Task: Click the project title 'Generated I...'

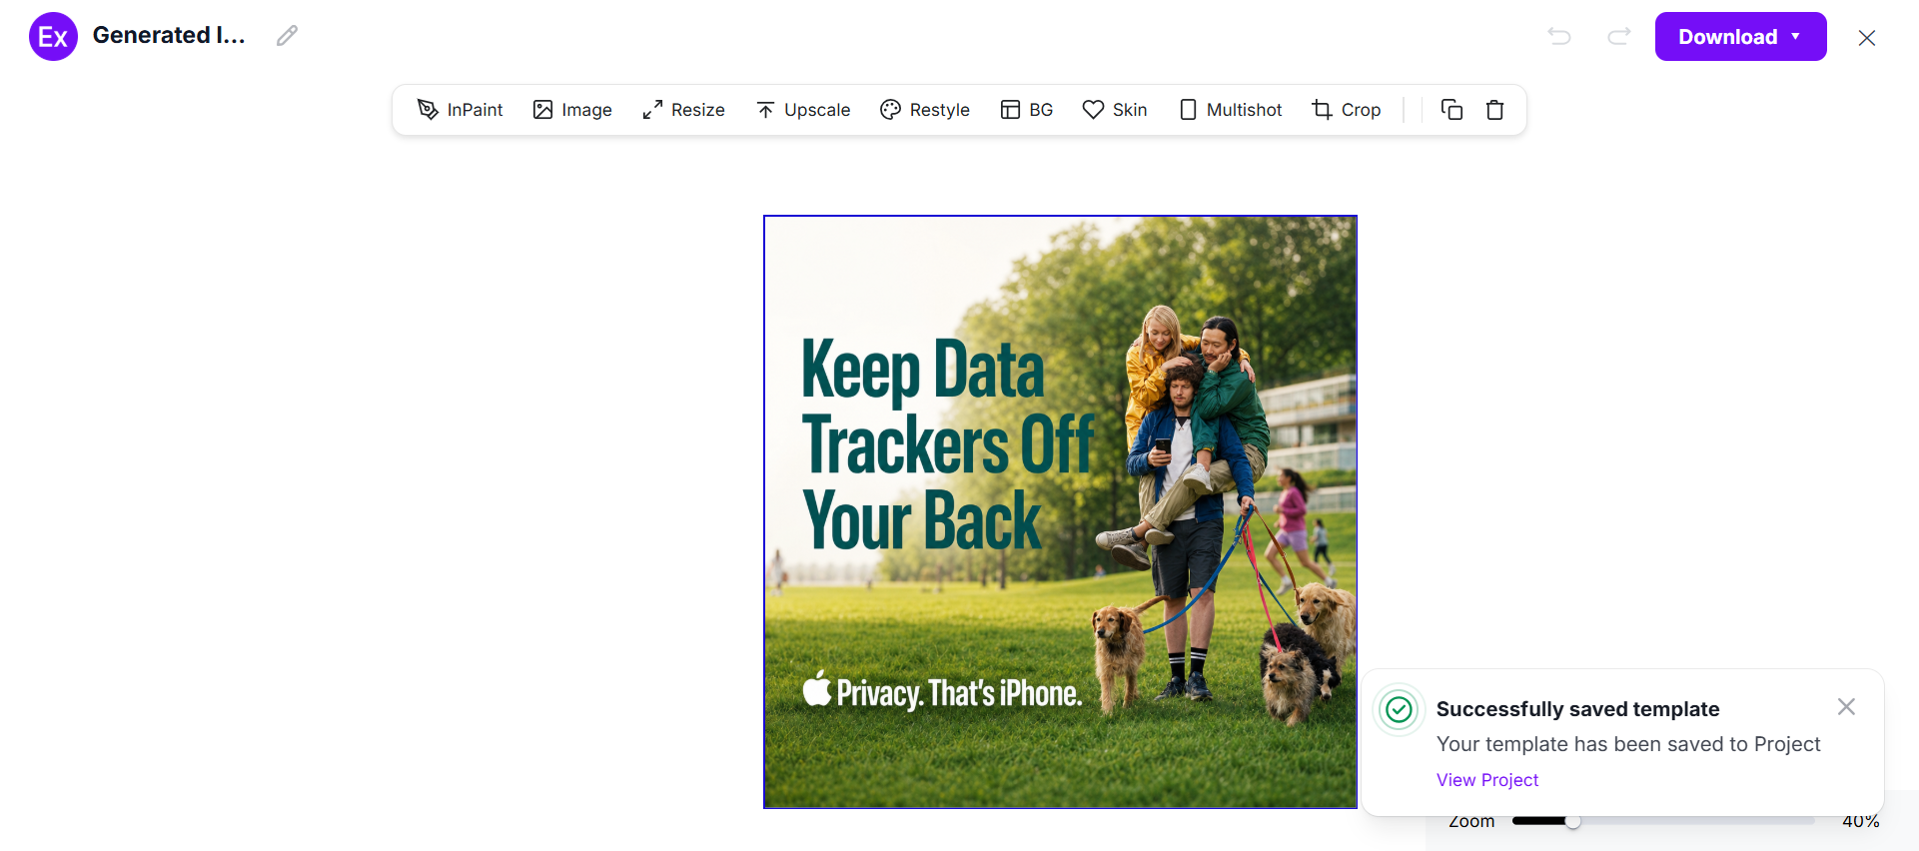Action: click(x=169, y=36)
